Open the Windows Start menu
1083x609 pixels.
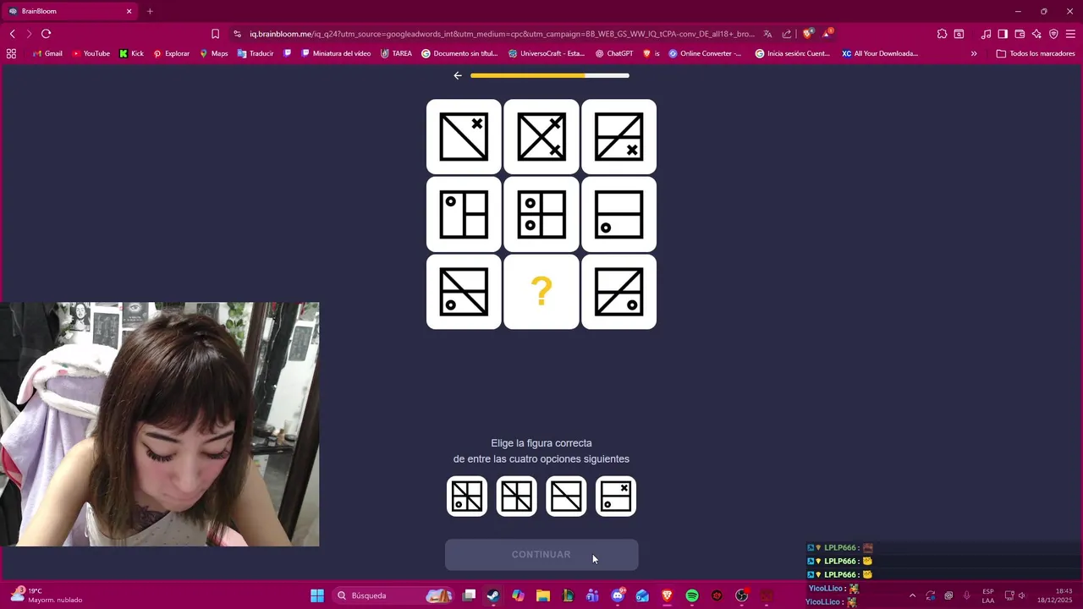coord(317,595)
